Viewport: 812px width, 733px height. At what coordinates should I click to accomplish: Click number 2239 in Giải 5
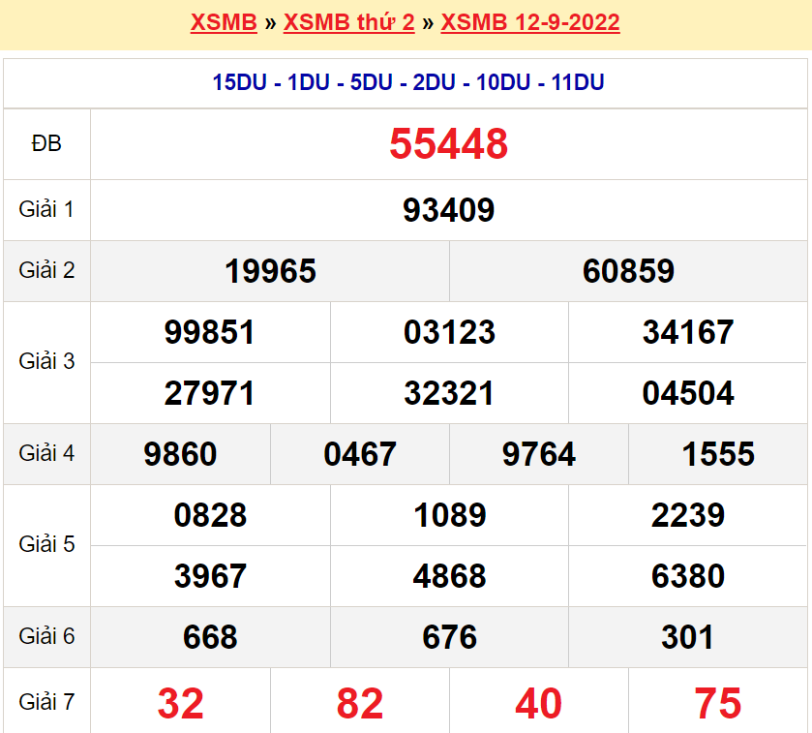686,515
